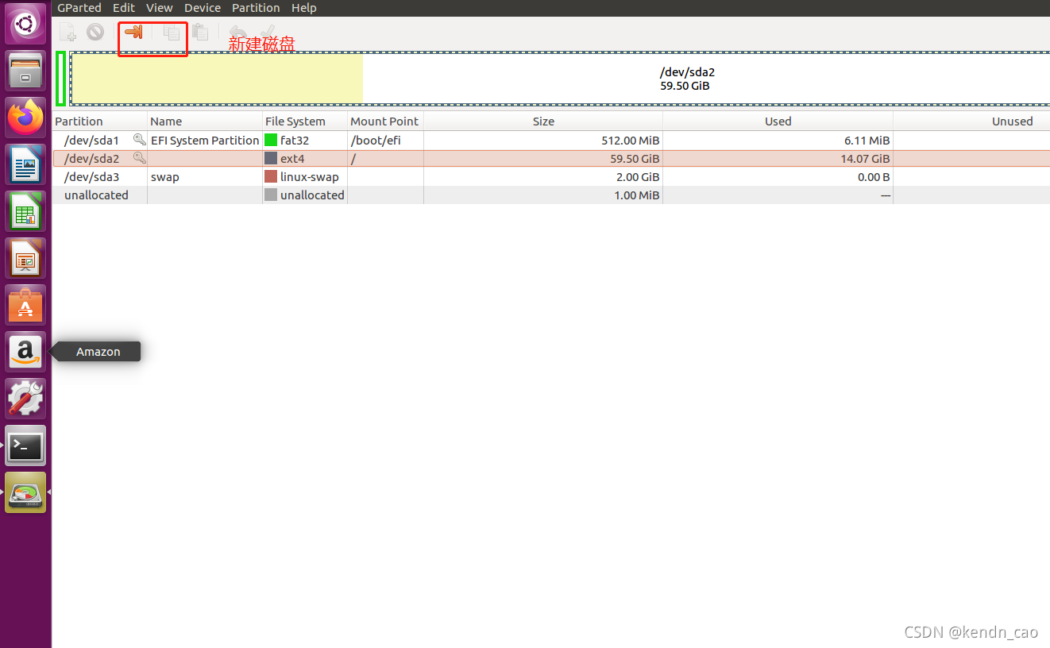Click the Partition column header
Image resolution: width=1050 pixels, height=648 pixels.
[x=100, y=121]
